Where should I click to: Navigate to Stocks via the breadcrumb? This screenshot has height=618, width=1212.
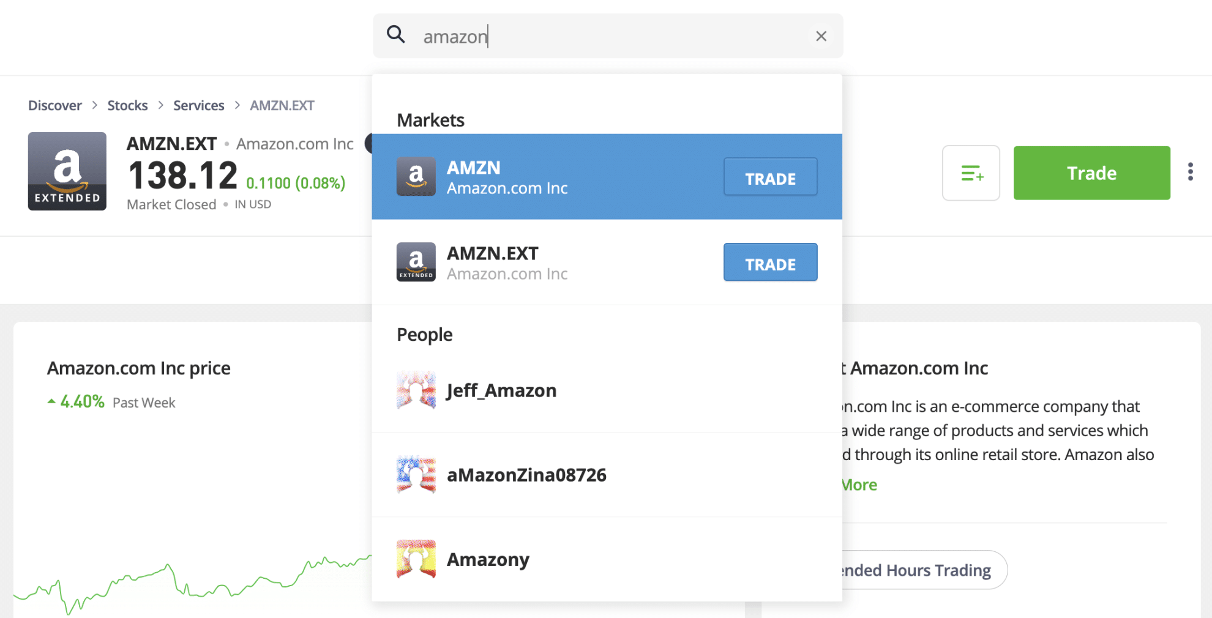click(127, 105)
